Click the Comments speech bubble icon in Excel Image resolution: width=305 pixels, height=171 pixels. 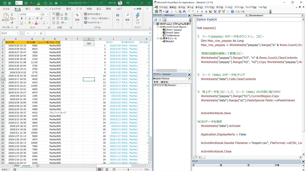[x=147, y=9]
